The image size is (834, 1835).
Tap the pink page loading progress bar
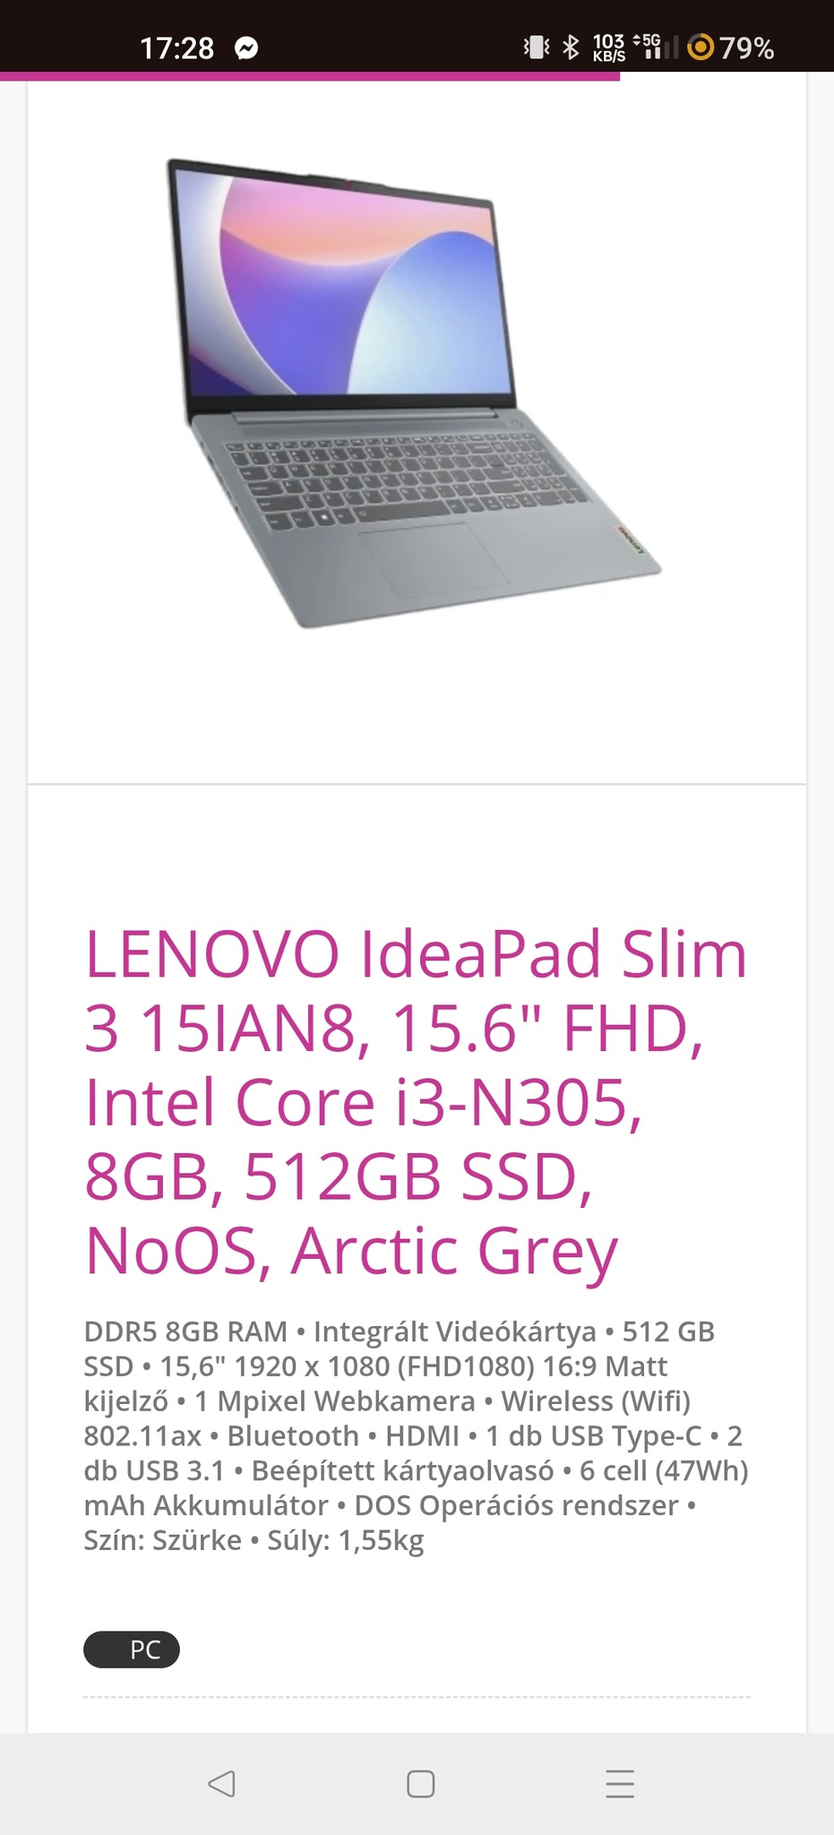click(310, 76)
